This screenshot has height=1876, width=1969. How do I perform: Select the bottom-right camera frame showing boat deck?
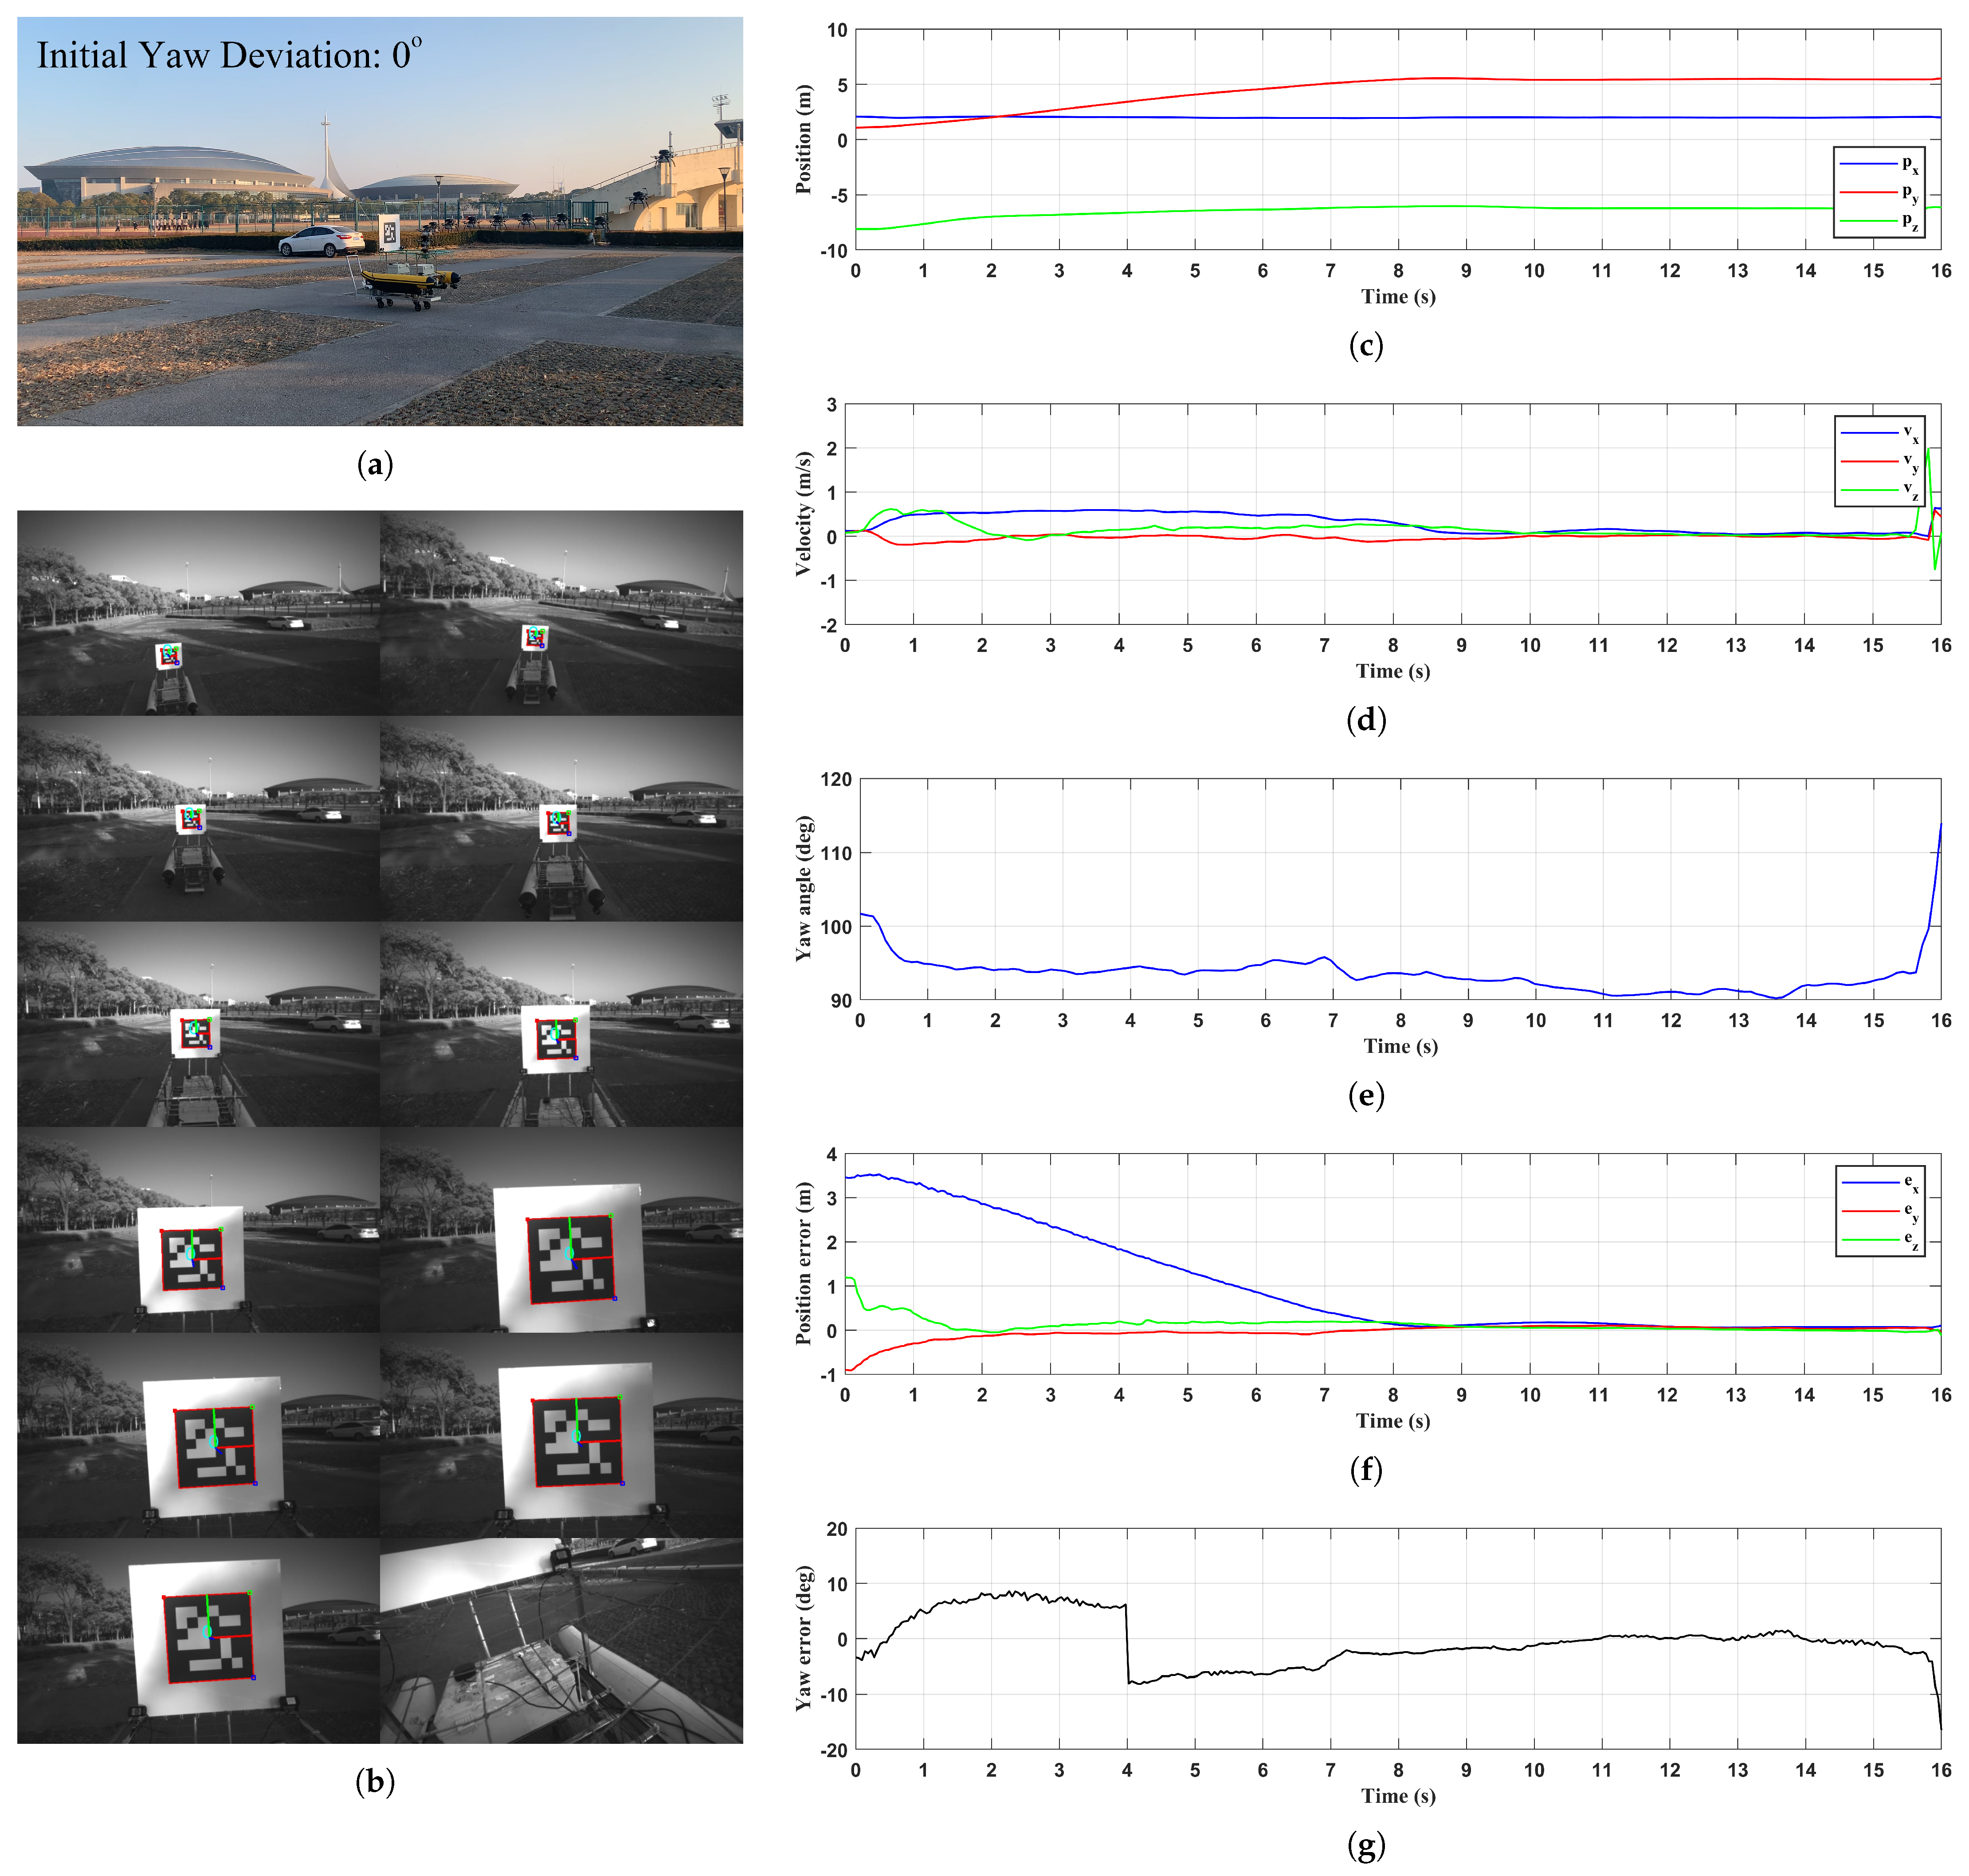pyautogui.click(x=561, y=1640)
